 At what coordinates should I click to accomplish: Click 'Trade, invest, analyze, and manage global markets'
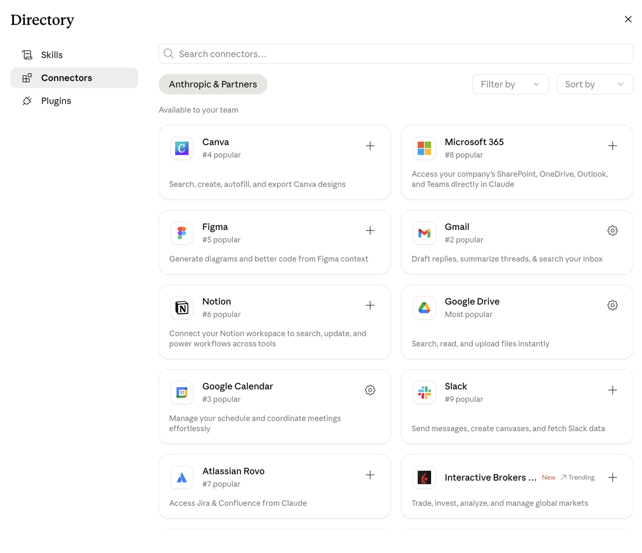click(x=500, y=503)
